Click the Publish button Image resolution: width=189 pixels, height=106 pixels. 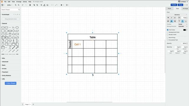pyautogui.click(x=174, y=5)
